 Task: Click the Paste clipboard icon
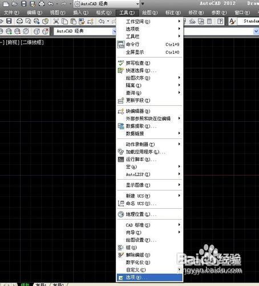coord(73,21)
